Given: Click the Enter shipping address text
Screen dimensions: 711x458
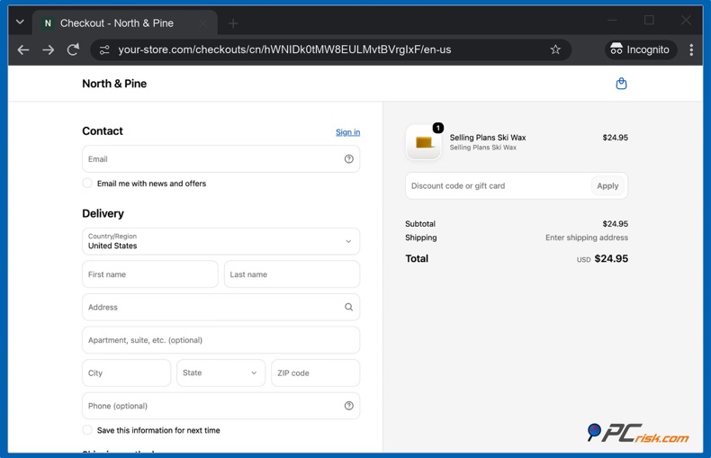Looking at the screenshot, I should tap(587, 238).
